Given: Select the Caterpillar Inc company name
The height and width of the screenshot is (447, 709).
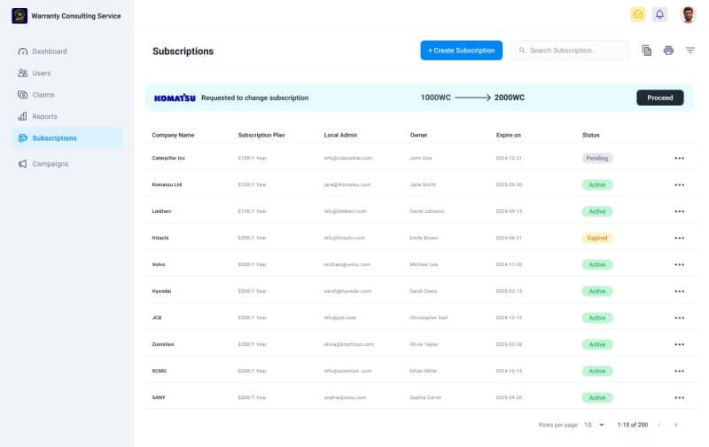Looking at the screenshot, I should (x=168, y=159).
